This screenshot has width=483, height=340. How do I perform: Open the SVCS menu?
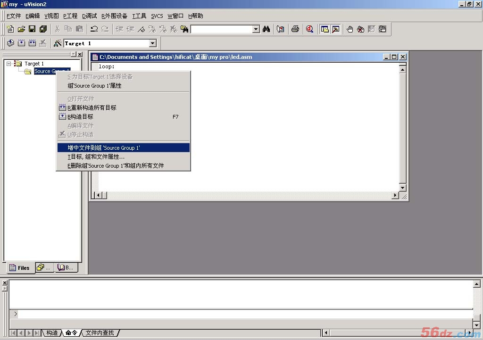(x=157, y=16)
